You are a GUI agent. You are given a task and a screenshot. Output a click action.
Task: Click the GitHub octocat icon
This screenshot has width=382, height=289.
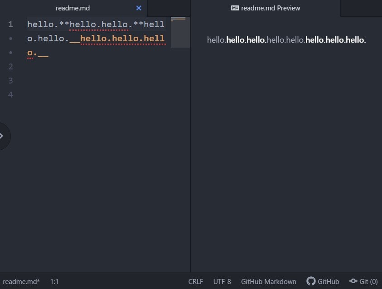pos(311,281)
